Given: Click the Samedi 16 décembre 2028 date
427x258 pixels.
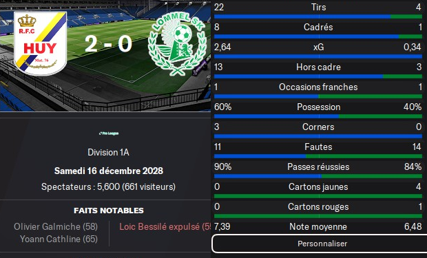Looking at the screenshot, I should pos(109,171).
